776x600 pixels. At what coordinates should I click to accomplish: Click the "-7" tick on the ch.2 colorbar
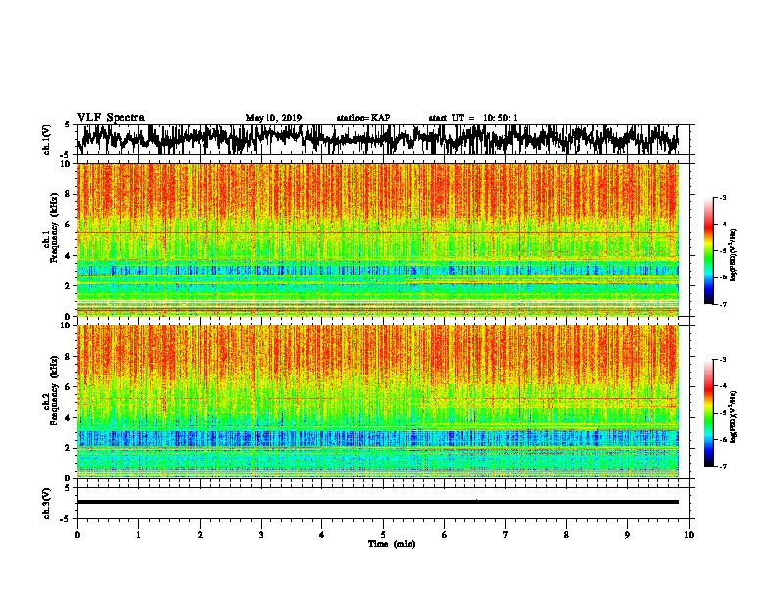tap(722, 466)
